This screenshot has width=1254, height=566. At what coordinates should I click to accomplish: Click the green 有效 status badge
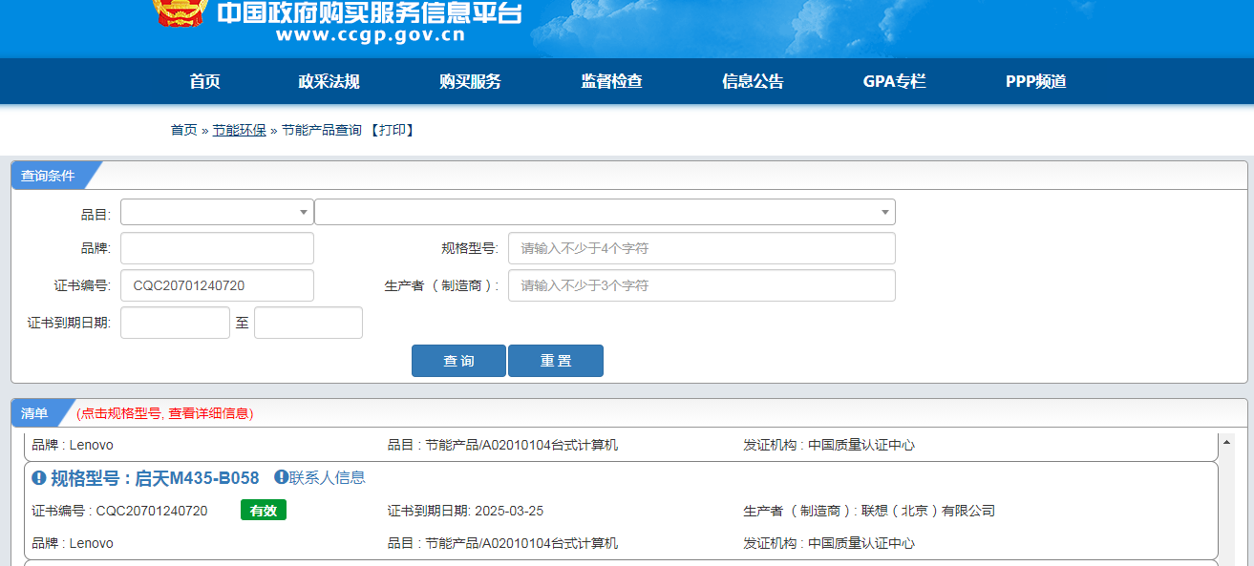tap(264, 511)
